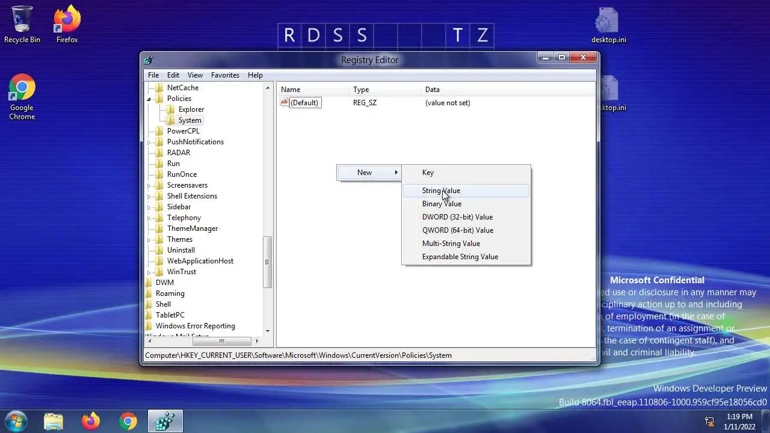The image size is (770, 433).
Task: Open the Recycle Bin desktop icon
Action: (22, 24)
